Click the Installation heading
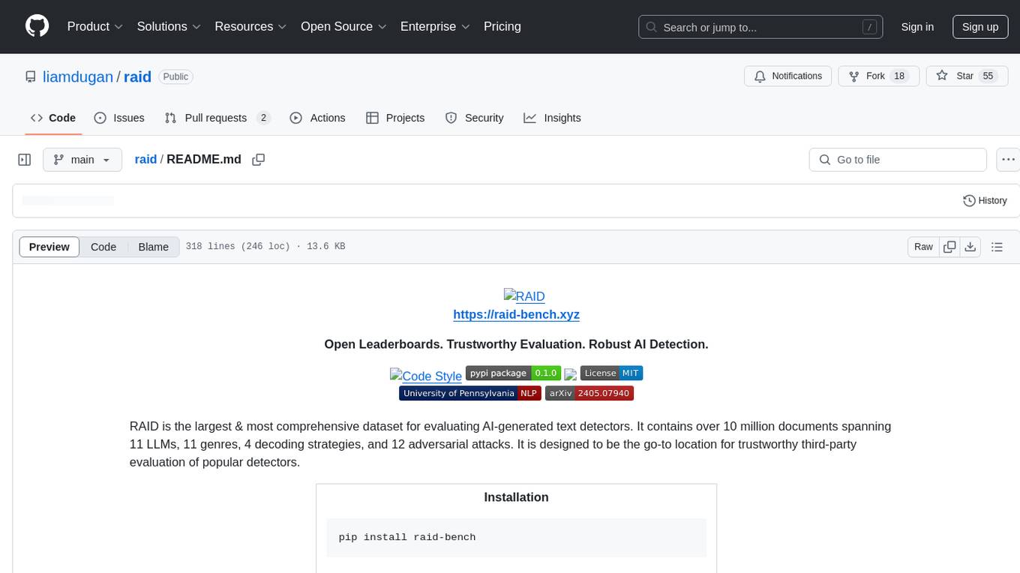 [516, 497]
